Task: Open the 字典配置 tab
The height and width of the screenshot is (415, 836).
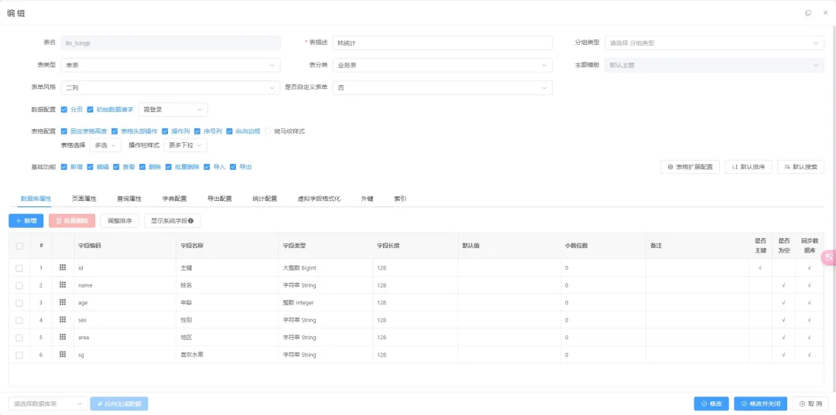Action: [x=174, y=199]
